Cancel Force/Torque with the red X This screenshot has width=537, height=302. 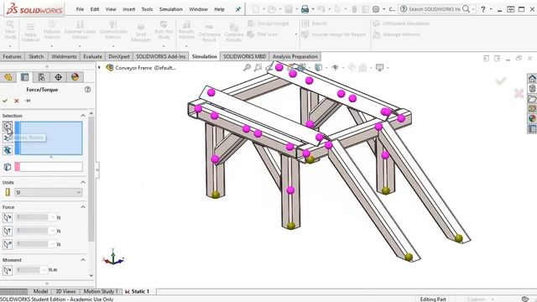click(17, 101)
